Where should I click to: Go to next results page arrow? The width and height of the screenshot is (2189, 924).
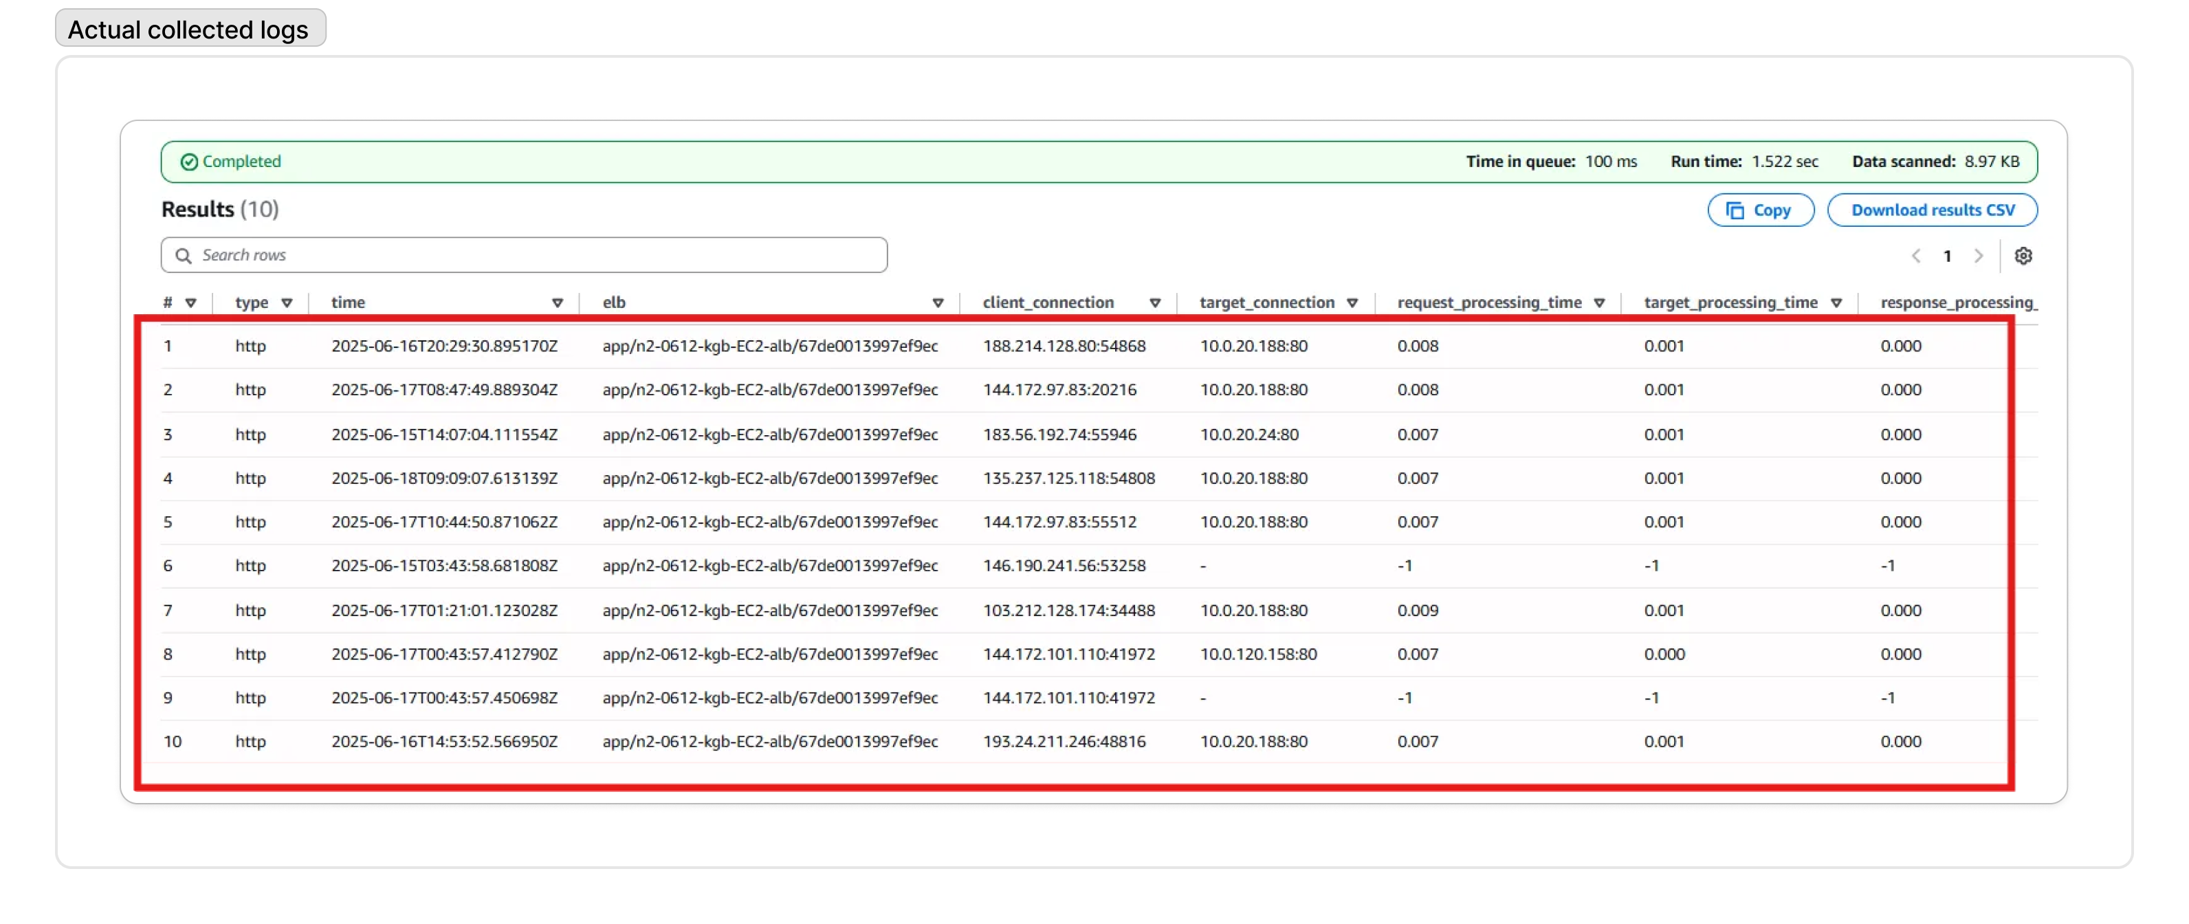coord(1978,256)
